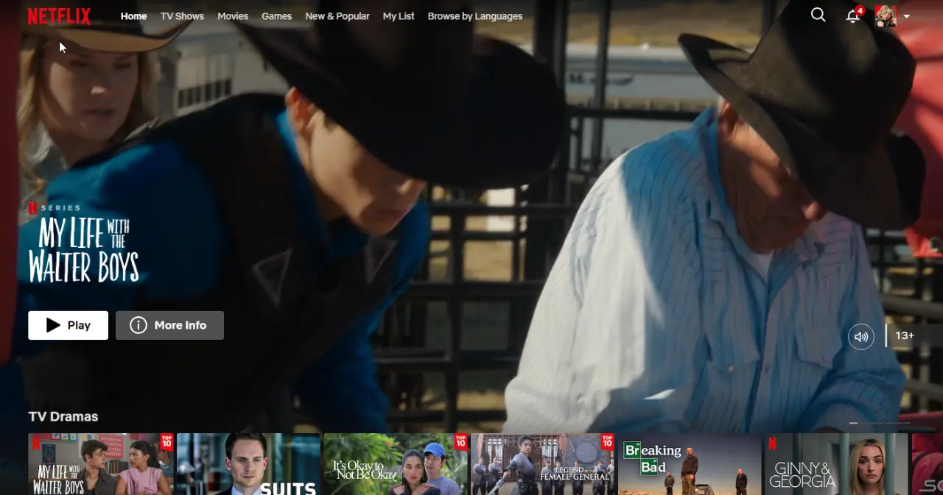Image resolution: width=943 pixels, height=495 pixels.
Task: Open the Games menu
Action: coord(277,16)
